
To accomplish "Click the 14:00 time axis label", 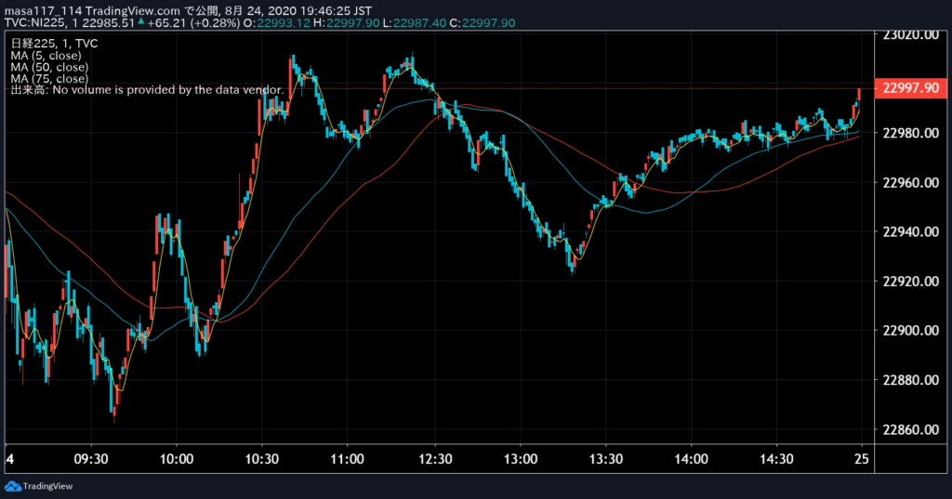I will (x=691, y=459).
